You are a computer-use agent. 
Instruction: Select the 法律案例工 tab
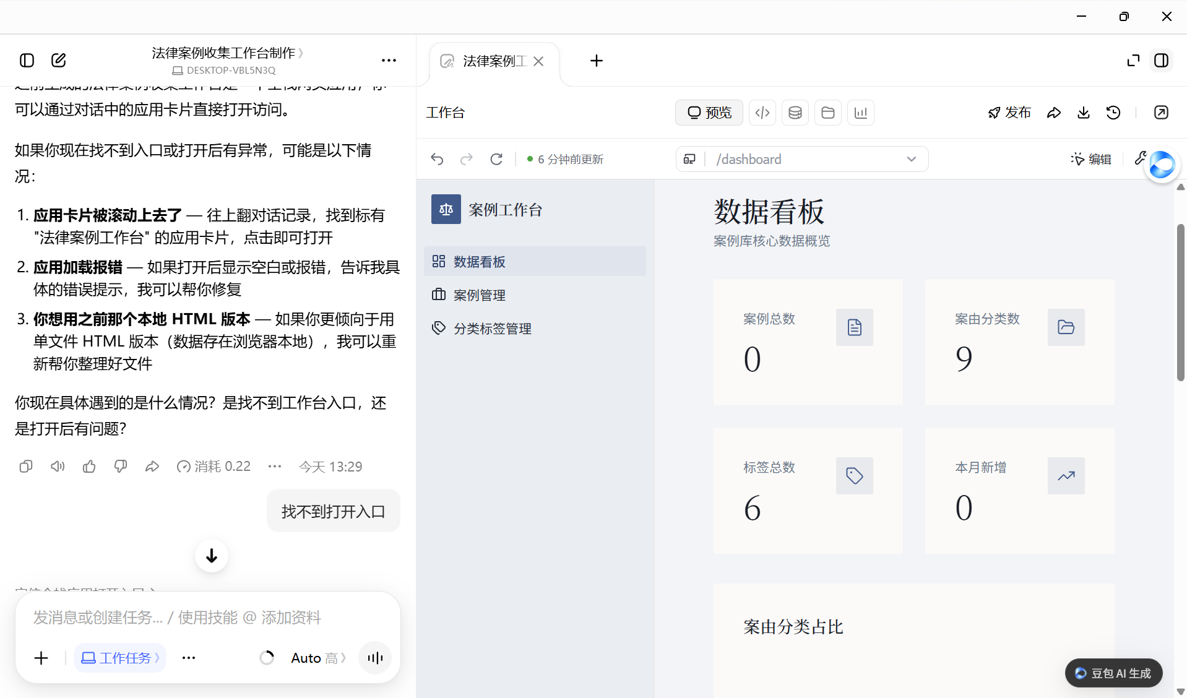coord(493,61)
